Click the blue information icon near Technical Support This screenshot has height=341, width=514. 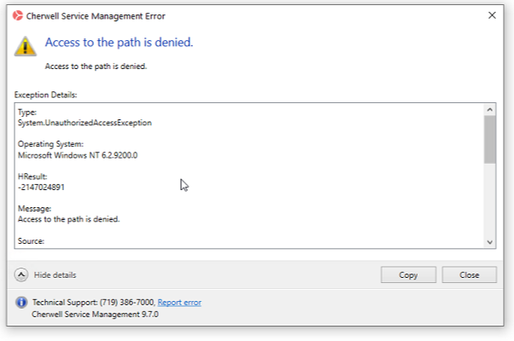point(21,303)
